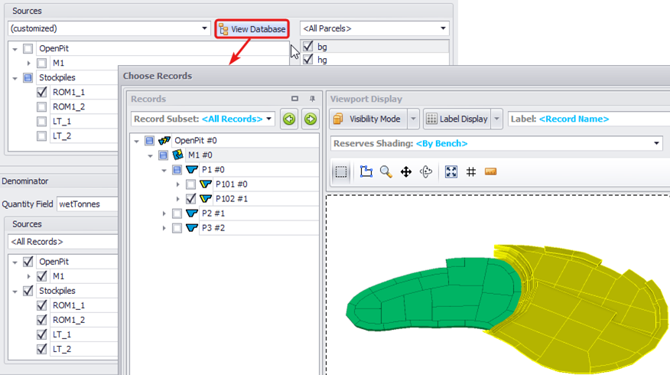670x375 pixels.
Task: Toggle the grid hash icon
Action: pyautogui.click(x=471, y=172)
